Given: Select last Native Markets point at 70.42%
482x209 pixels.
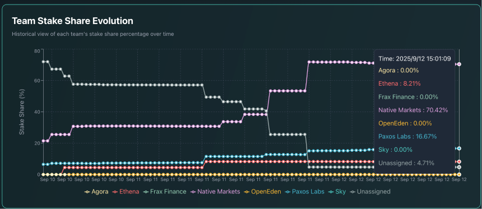Looking at the screenshot, I should click(459, 64).
